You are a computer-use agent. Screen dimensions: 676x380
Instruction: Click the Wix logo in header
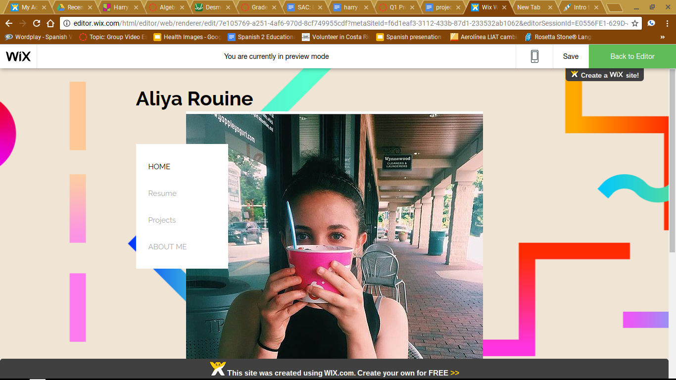pyautogui.click(x=18, y=56)
